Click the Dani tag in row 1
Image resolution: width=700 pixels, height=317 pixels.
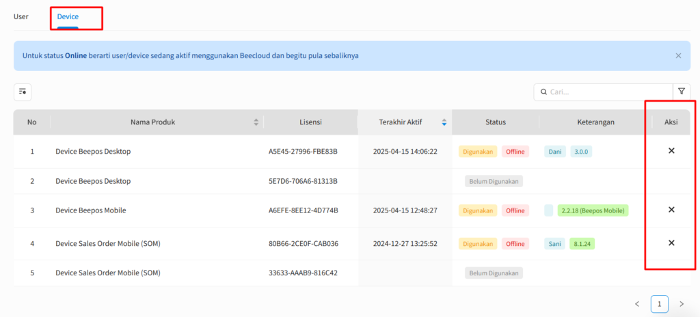tap(555, 152)
